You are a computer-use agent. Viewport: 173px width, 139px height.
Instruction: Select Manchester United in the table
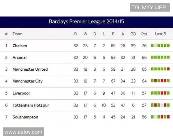tap(30, 69)
